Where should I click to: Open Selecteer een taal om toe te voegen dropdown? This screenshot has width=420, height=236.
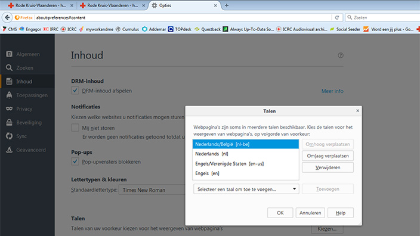[x=246, y=189]
